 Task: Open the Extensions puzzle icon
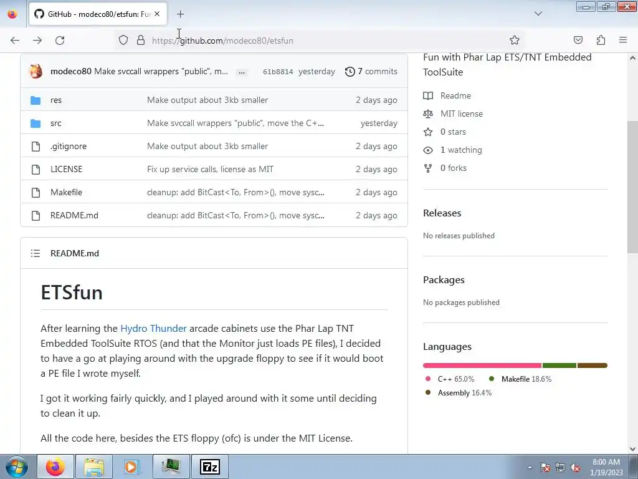point(601,40)
